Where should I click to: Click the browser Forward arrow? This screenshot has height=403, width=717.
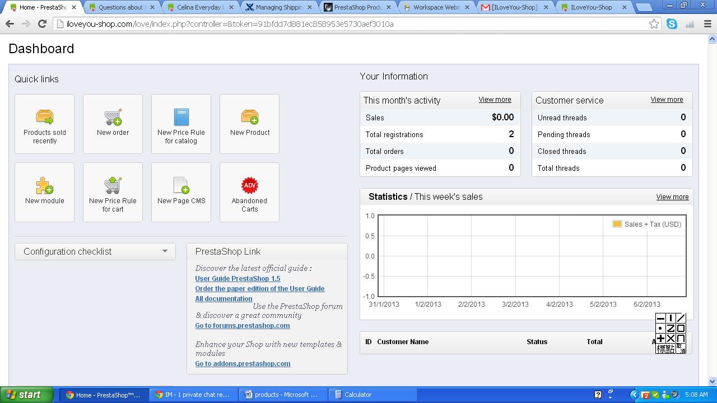[x=26, y=24]
